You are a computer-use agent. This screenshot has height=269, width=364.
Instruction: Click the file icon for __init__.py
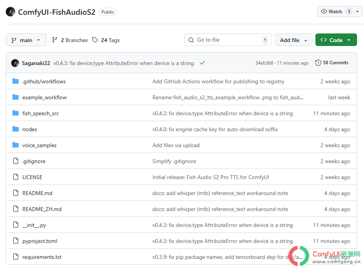click(16, 225)
